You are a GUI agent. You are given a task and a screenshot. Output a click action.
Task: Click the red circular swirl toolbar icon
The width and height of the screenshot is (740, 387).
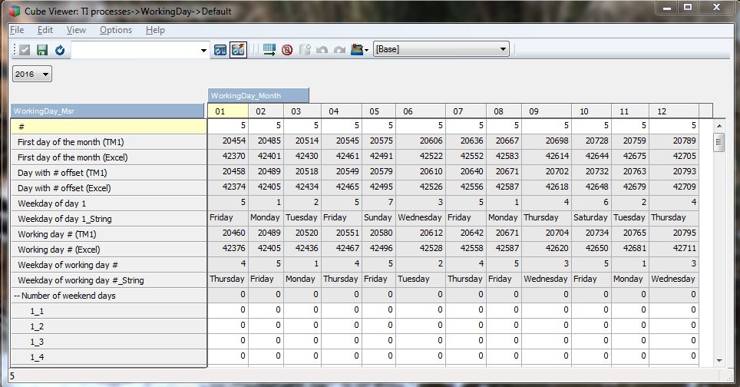point(287,50)
